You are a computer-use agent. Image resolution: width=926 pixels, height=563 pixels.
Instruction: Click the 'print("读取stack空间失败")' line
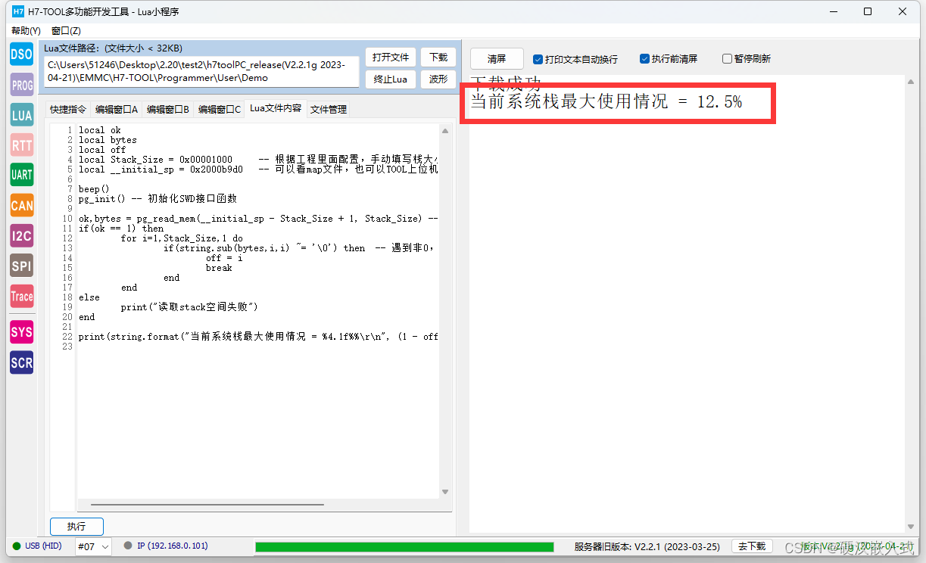coord(189,307)
